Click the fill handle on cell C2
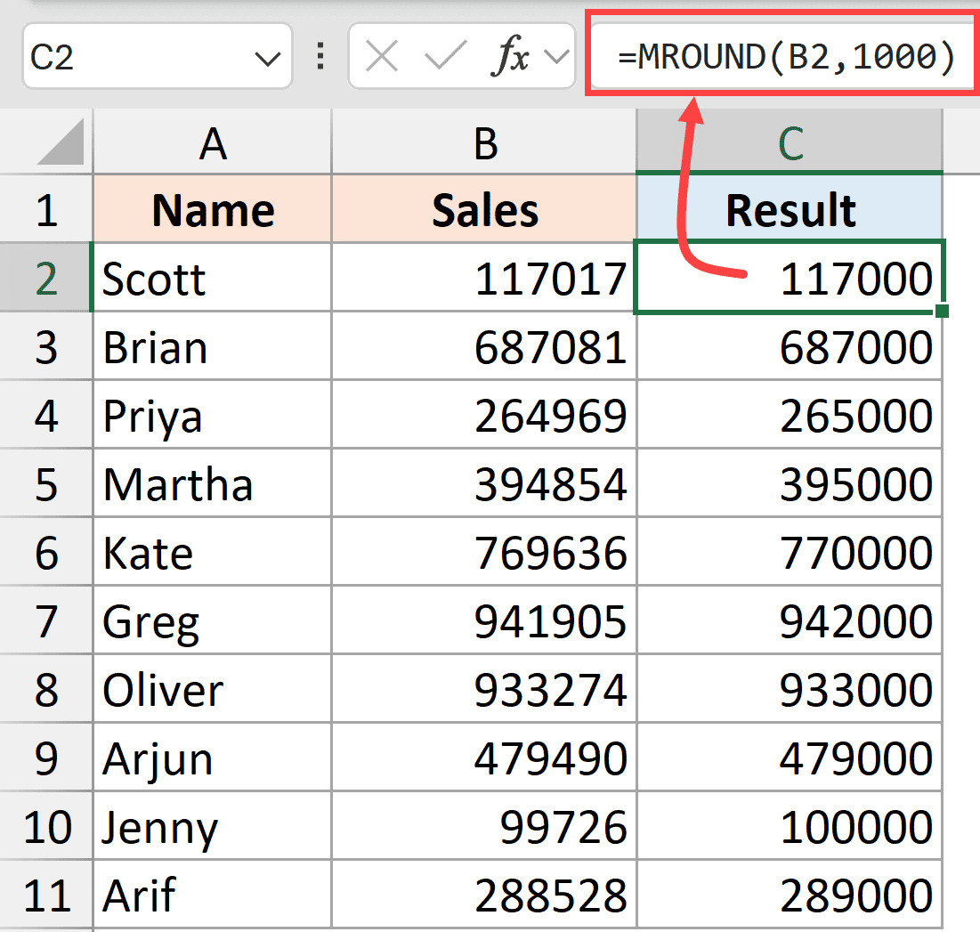 point(942,311)
